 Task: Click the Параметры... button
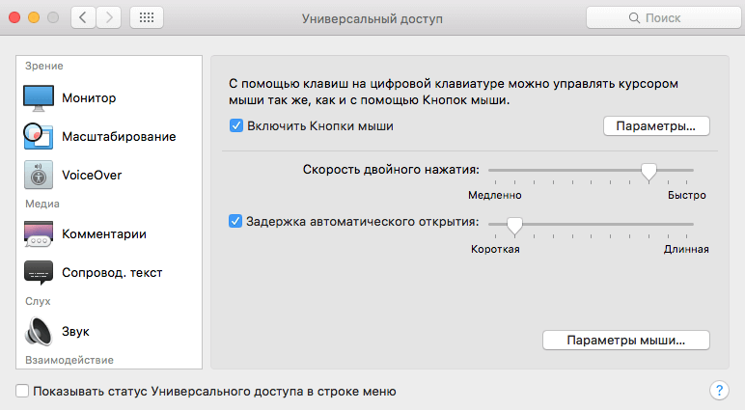click(x=656, y=126)
